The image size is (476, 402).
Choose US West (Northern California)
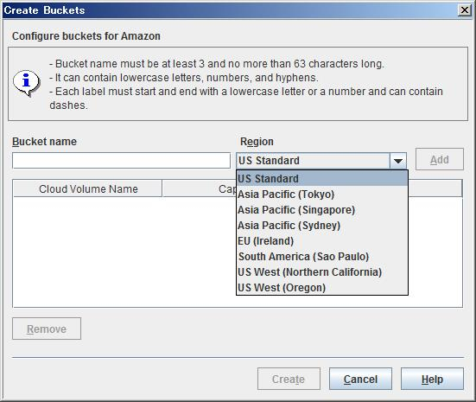click(x=322, y=272)
